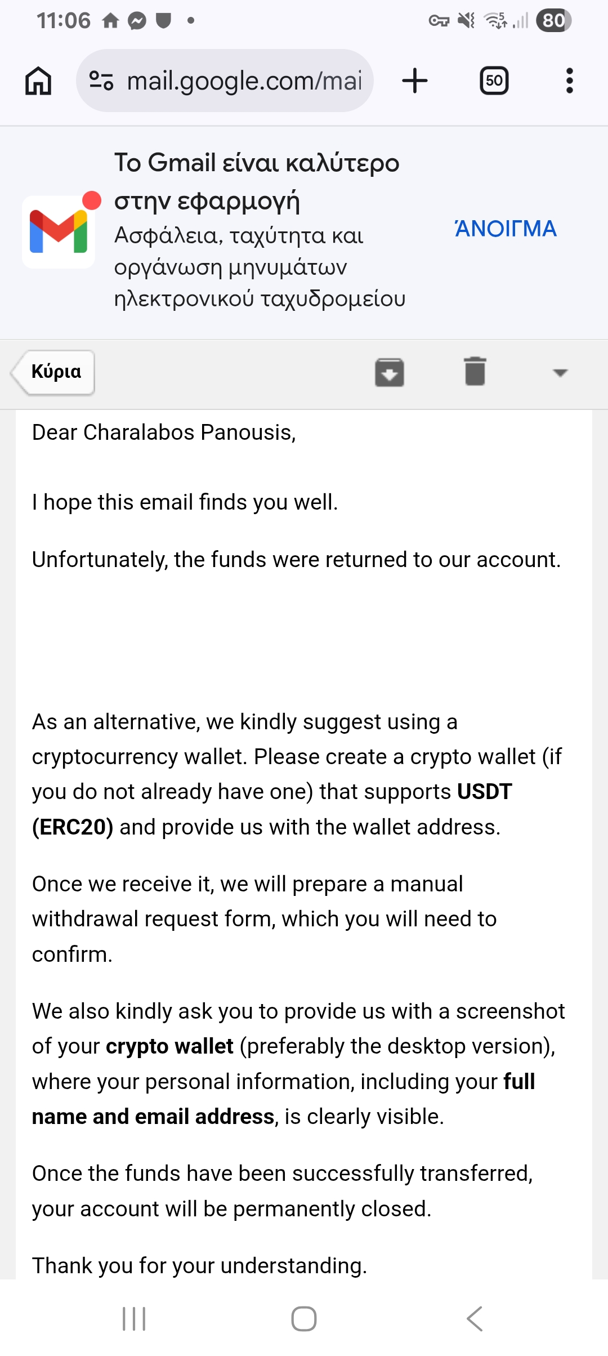The height and width of the screenshot is (1356, 608).
Task: Open a new tab with plus icon
Action: coord(415,81)
